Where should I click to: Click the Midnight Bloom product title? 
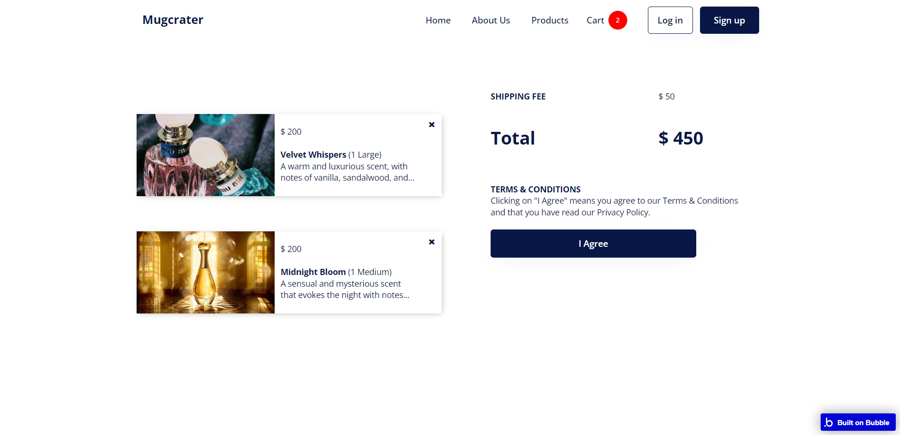(313, 272)
